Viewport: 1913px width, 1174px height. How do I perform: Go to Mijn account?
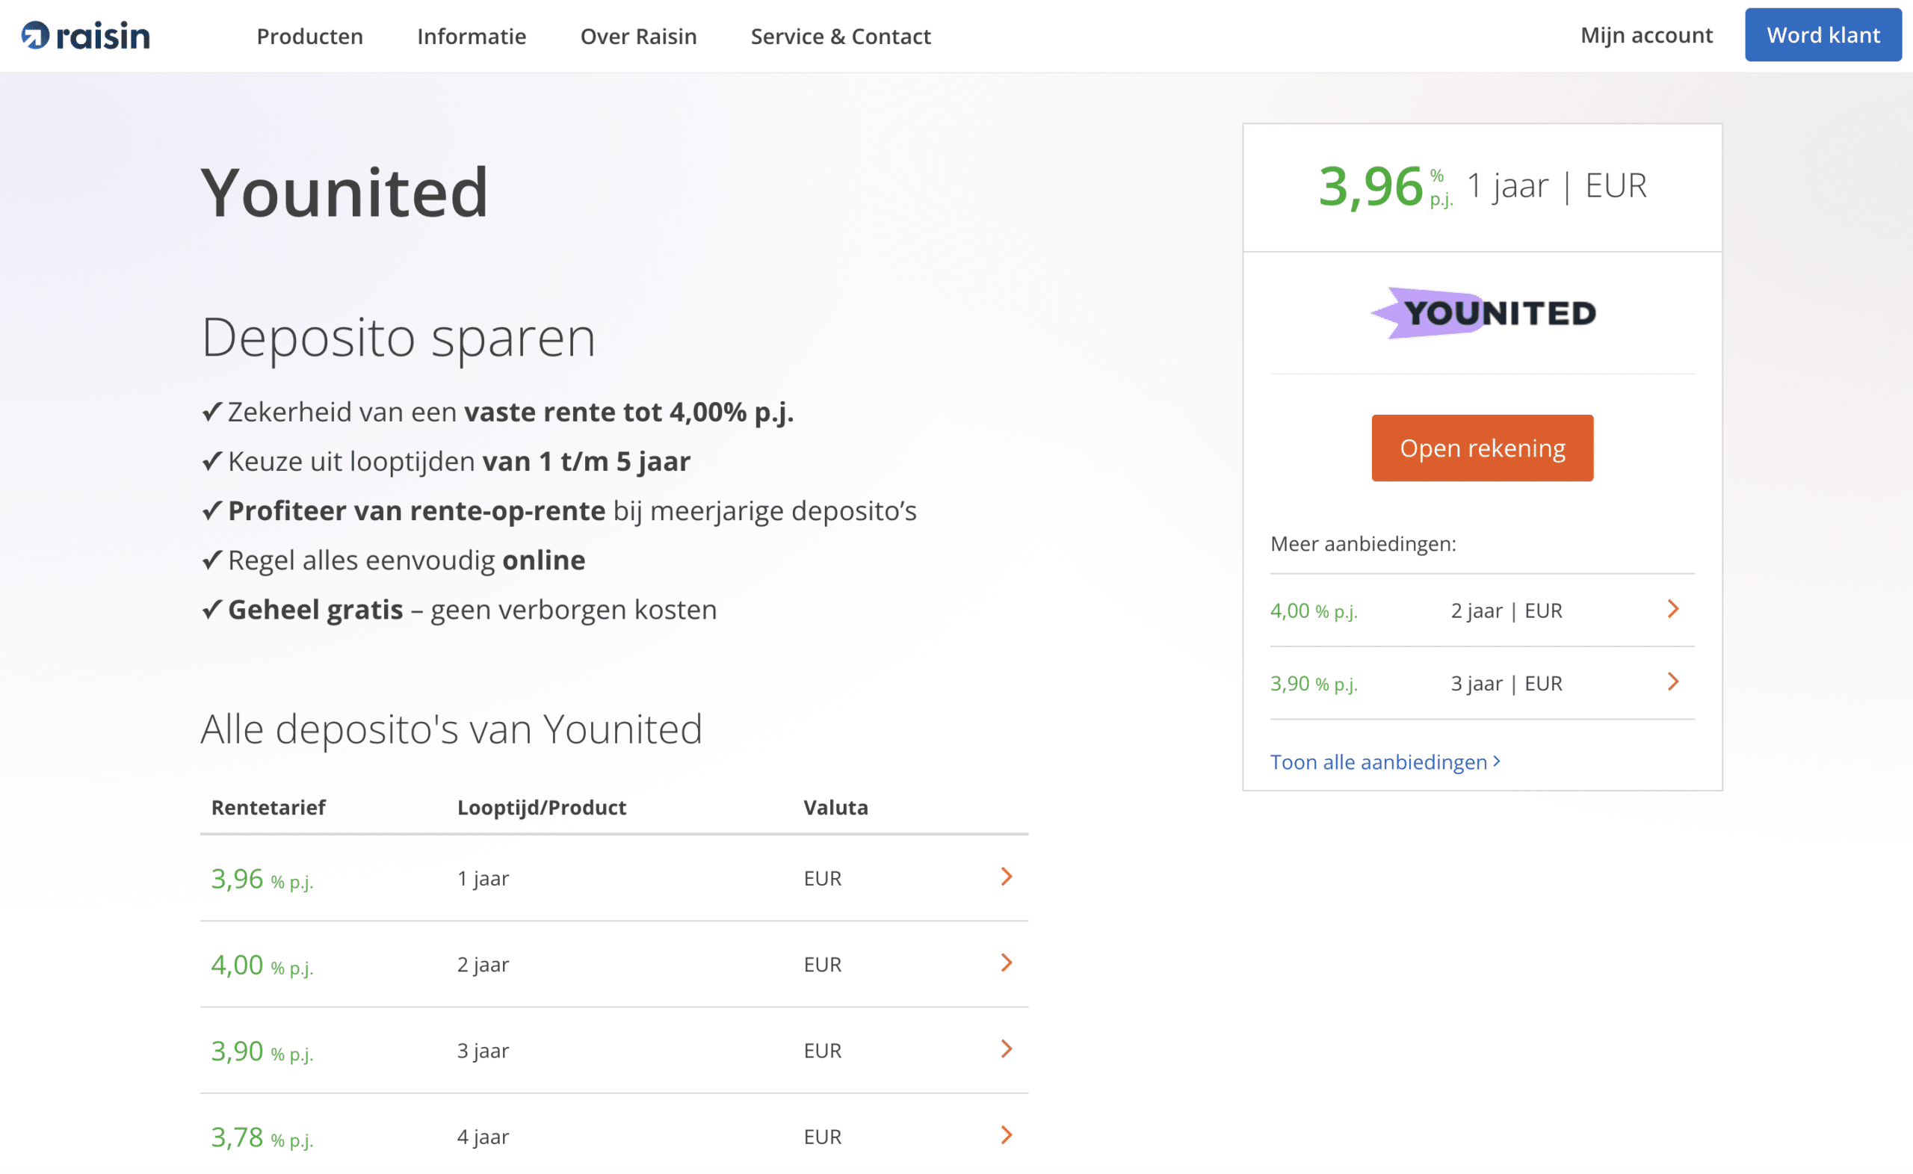(1646, 35)
